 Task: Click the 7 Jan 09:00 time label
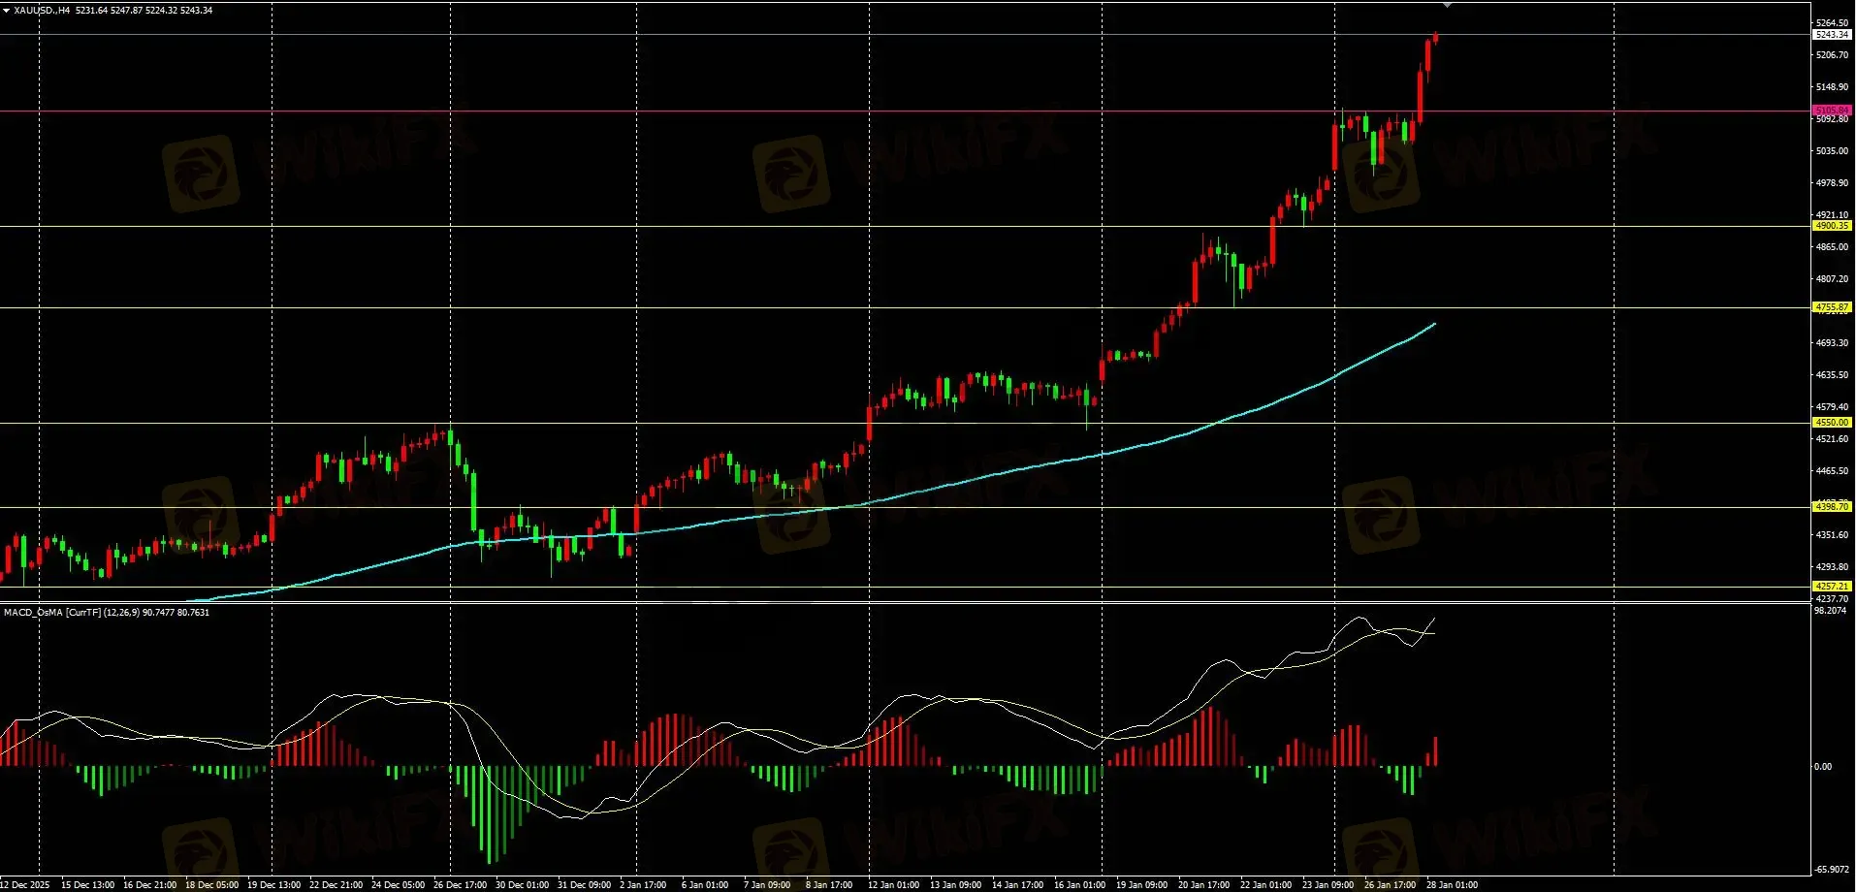click(767, 885)
